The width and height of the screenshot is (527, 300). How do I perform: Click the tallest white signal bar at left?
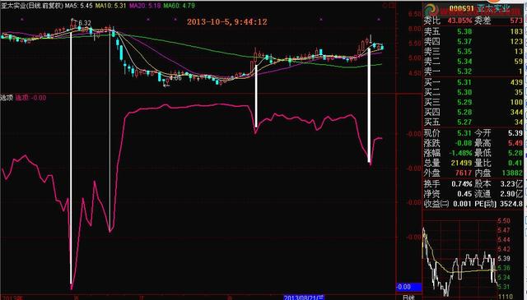click(x=71, y=158)
